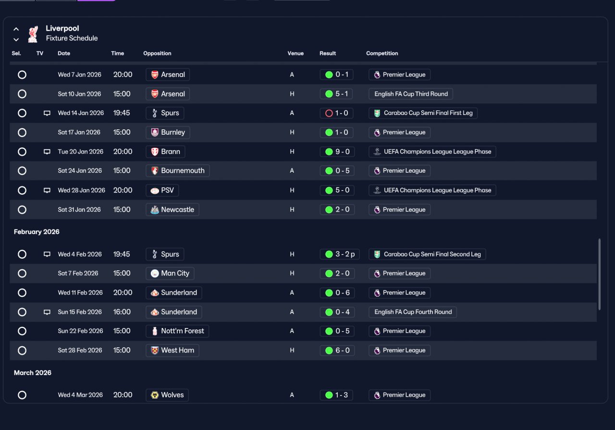Open the Bournemouth opposition team link

tap(178, 171)
